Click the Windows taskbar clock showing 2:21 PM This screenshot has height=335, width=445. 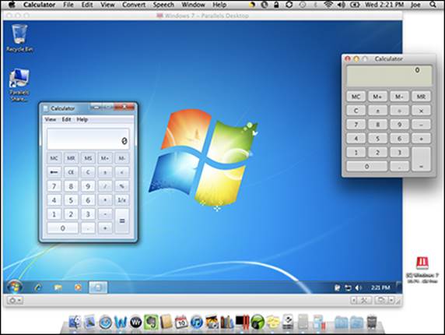point(380,288)
